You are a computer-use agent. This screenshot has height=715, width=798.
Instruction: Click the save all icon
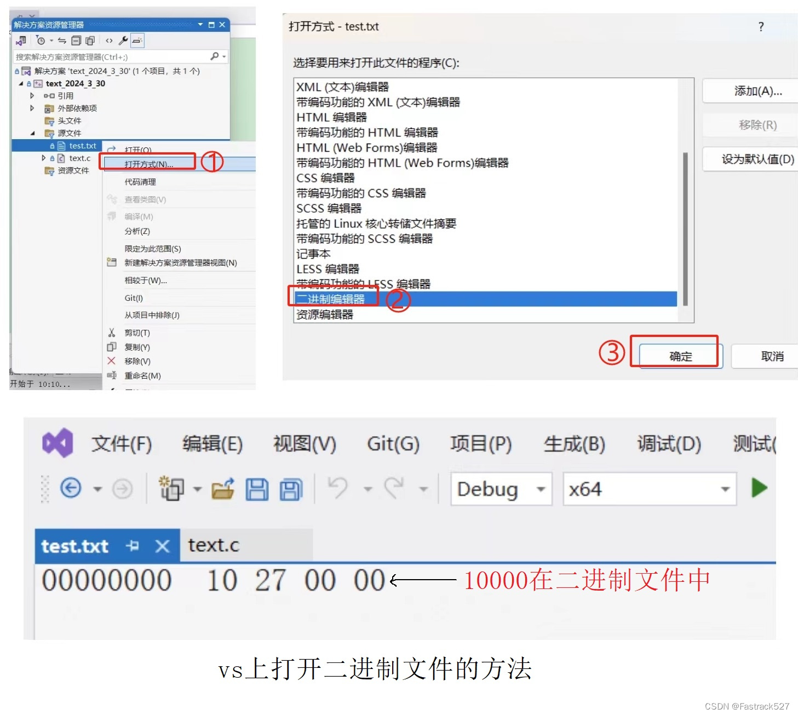(x=291, y=489)
